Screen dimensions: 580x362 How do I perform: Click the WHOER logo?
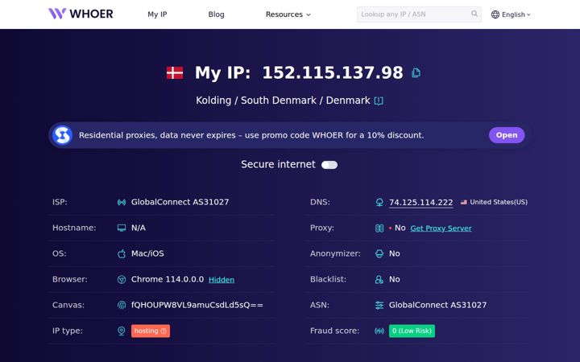pyautogui.click(x=81, y=14)
